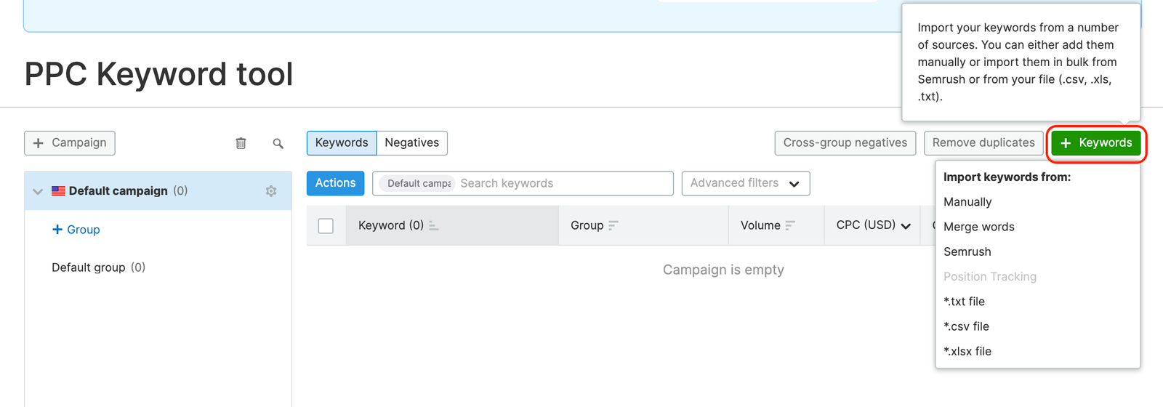Click the Group column header
Screen dimensions: 1163x407
click(643, 226)
